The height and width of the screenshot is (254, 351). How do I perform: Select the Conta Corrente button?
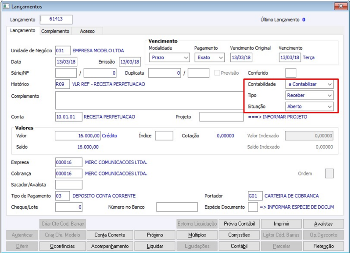tap(110, 235)
